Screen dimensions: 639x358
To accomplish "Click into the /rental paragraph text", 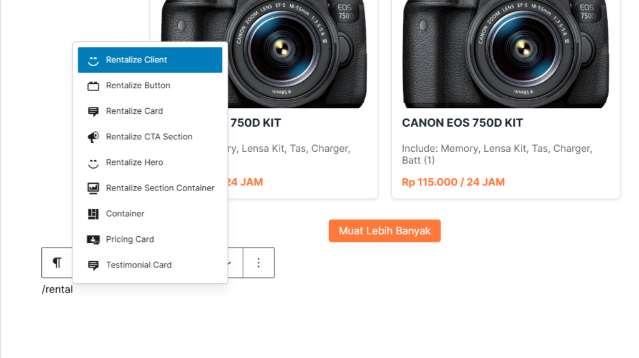I will pos(57,290).
